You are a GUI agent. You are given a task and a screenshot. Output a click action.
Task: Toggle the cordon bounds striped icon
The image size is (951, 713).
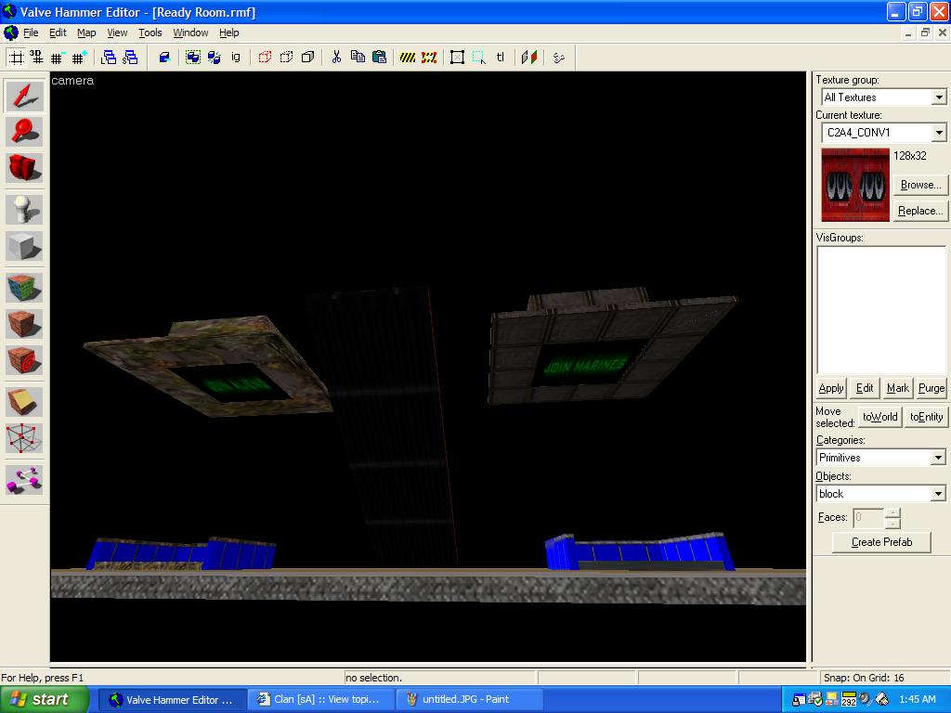pyautogui.click(x=408, y=58)
